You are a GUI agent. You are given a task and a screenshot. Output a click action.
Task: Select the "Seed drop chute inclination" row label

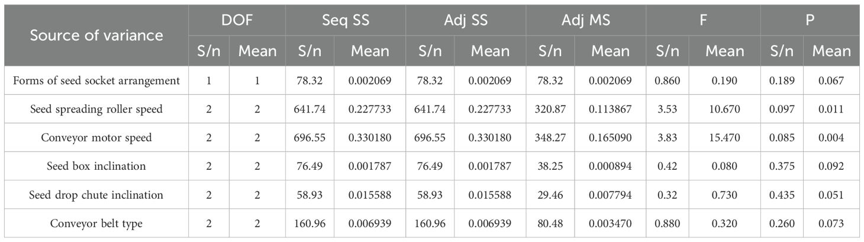[x=96, y=195]
